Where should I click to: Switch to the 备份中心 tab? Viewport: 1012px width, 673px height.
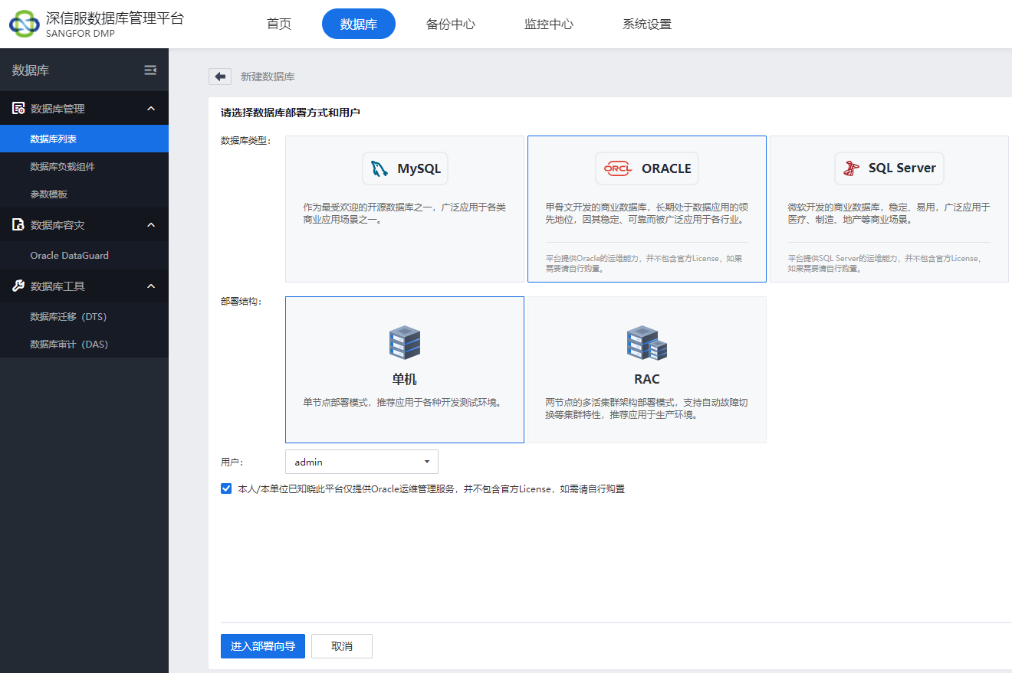click(450, 24)
